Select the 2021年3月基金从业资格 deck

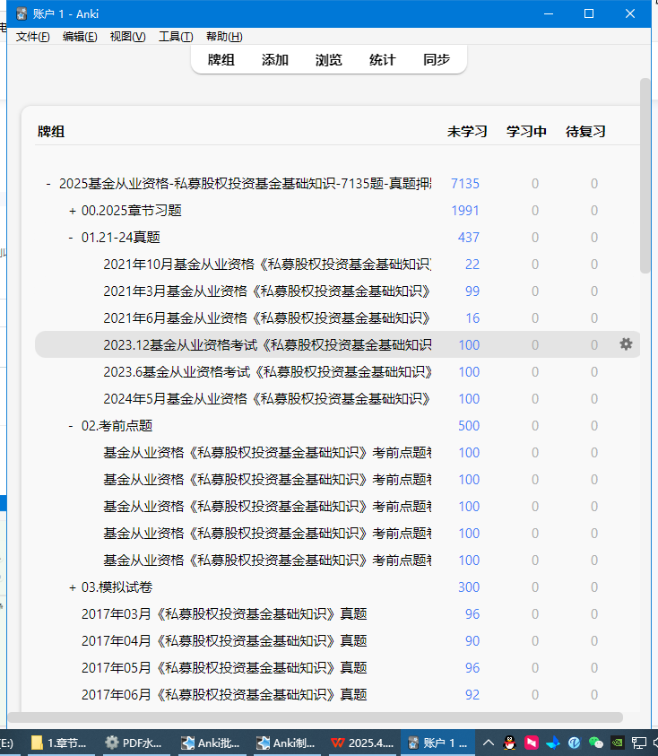click(266, 291)
